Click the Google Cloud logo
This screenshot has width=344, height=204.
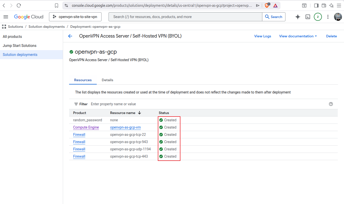pos(29,17)
